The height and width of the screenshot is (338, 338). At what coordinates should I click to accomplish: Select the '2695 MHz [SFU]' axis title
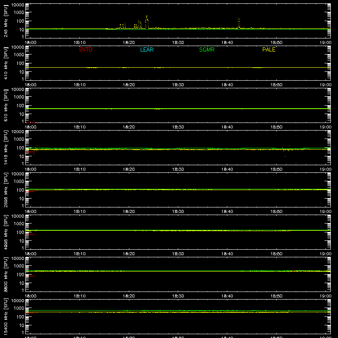[x=5, y=190]
